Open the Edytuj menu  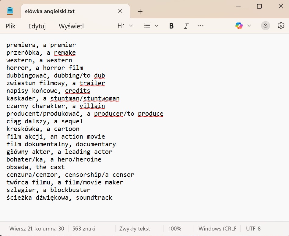click(x=37, y=26)
